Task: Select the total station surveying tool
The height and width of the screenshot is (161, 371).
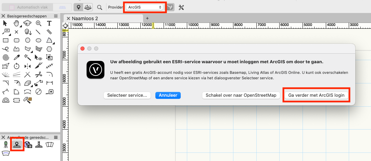Action: point(6,145)
